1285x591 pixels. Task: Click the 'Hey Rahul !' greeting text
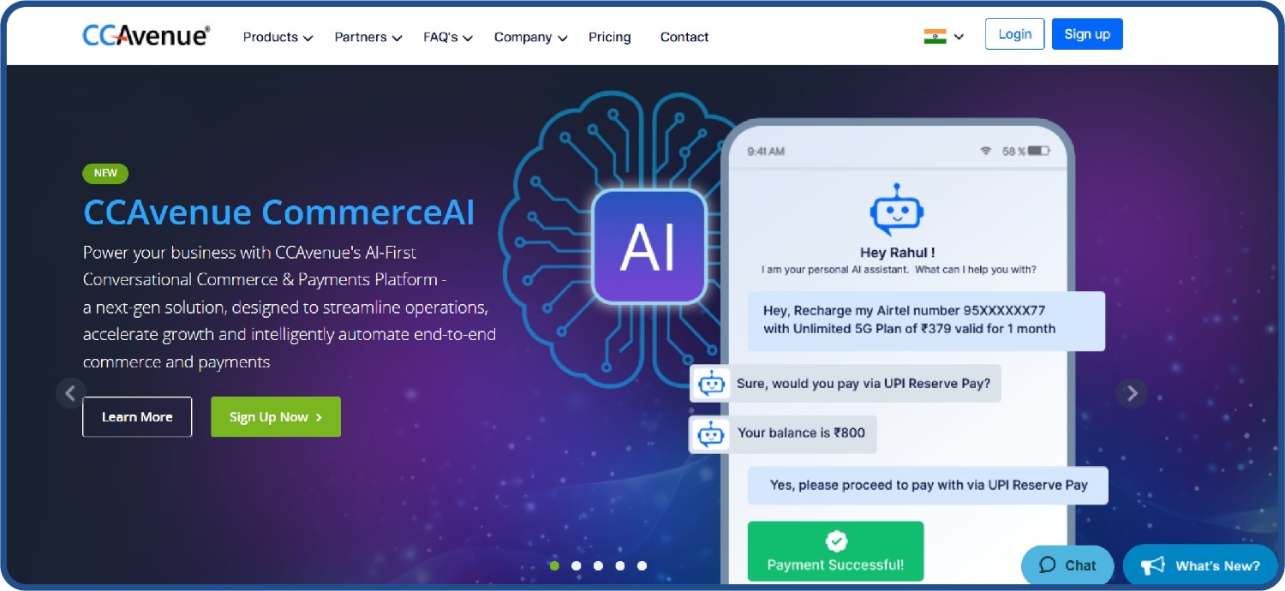click(x=897, y=253)
